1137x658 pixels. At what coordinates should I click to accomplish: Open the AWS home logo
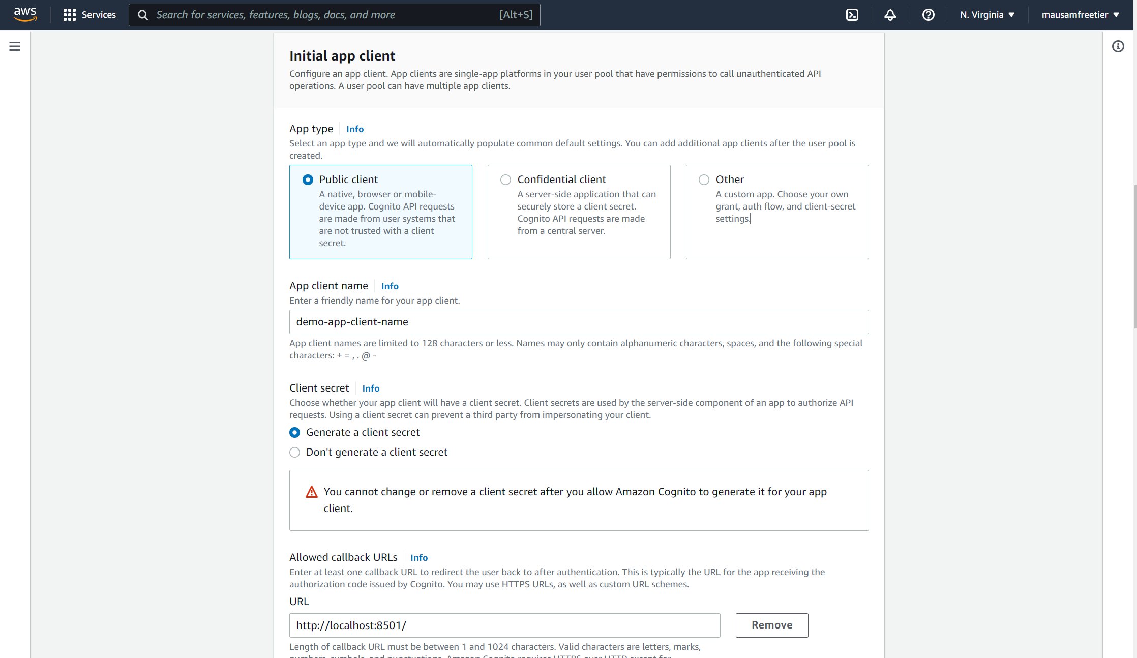tap(25, 15)
